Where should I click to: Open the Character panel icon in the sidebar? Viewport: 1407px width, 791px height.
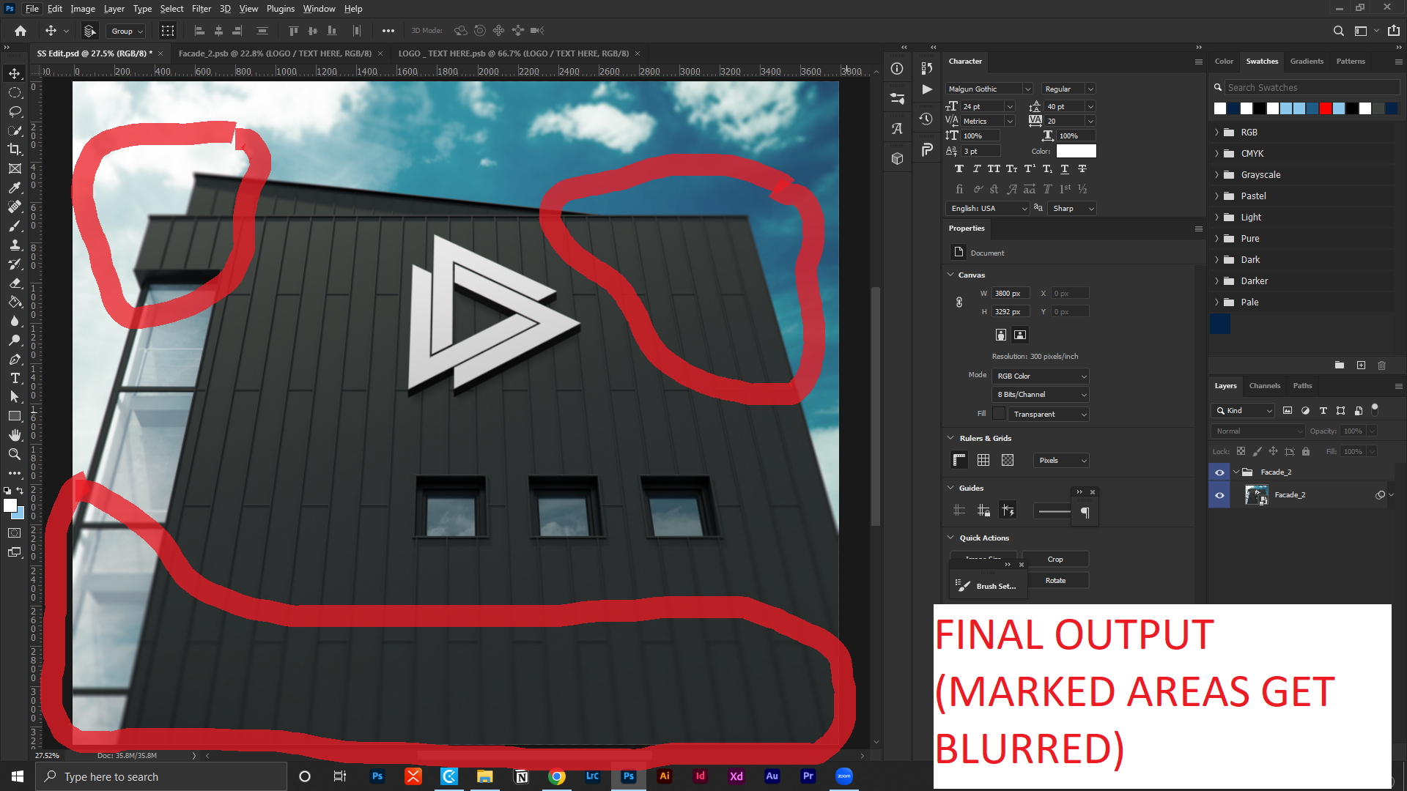[897, 127]
